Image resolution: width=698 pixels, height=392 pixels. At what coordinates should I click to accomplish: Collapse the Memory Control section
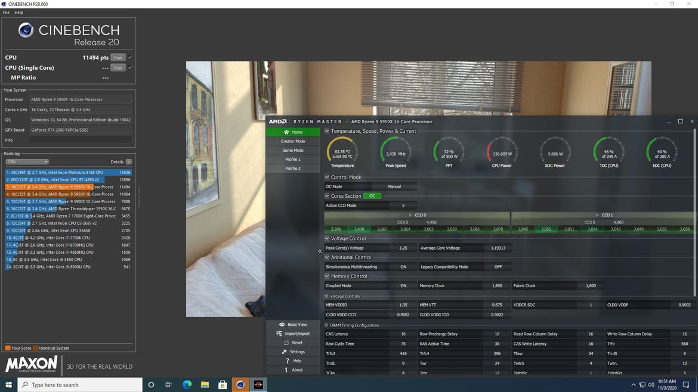327,276
